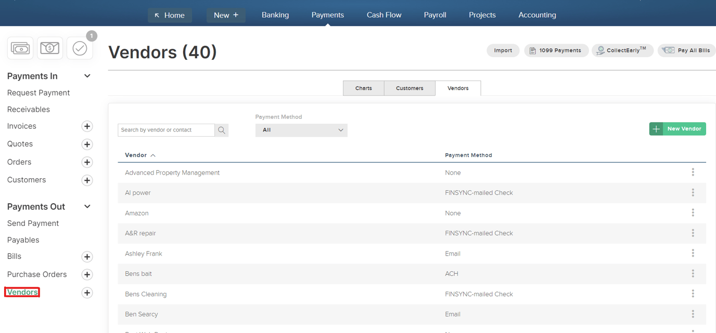Switch to the Customers tab
Screen dimensions: 716x333
pos(410,88)
